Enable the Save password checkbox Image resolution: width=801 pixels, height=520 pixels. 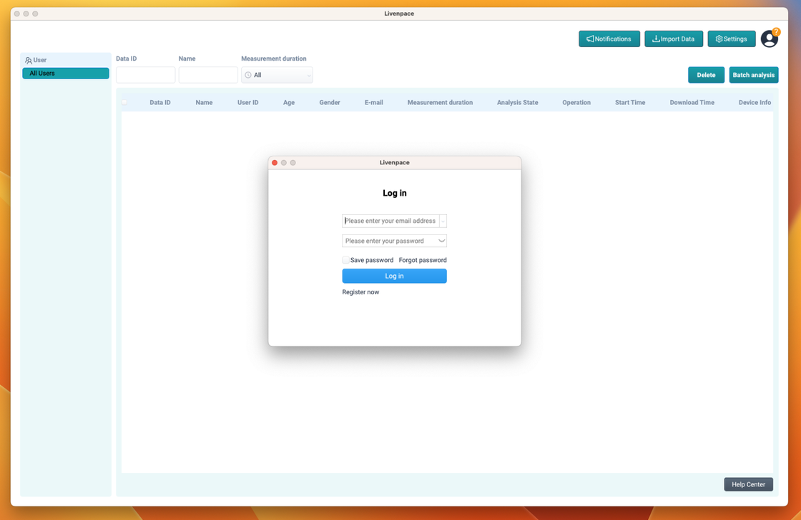tap(346, 260)
